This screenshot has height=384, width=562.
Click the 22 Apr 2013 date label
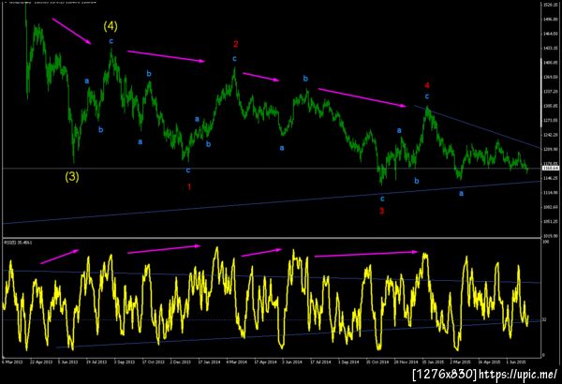tap(41, 362)
